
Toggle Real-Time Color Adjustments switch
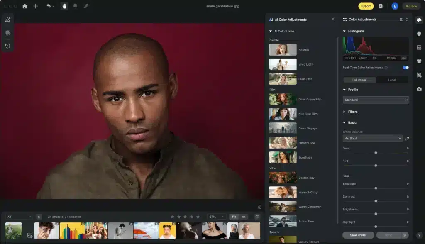tap(405, 68)
